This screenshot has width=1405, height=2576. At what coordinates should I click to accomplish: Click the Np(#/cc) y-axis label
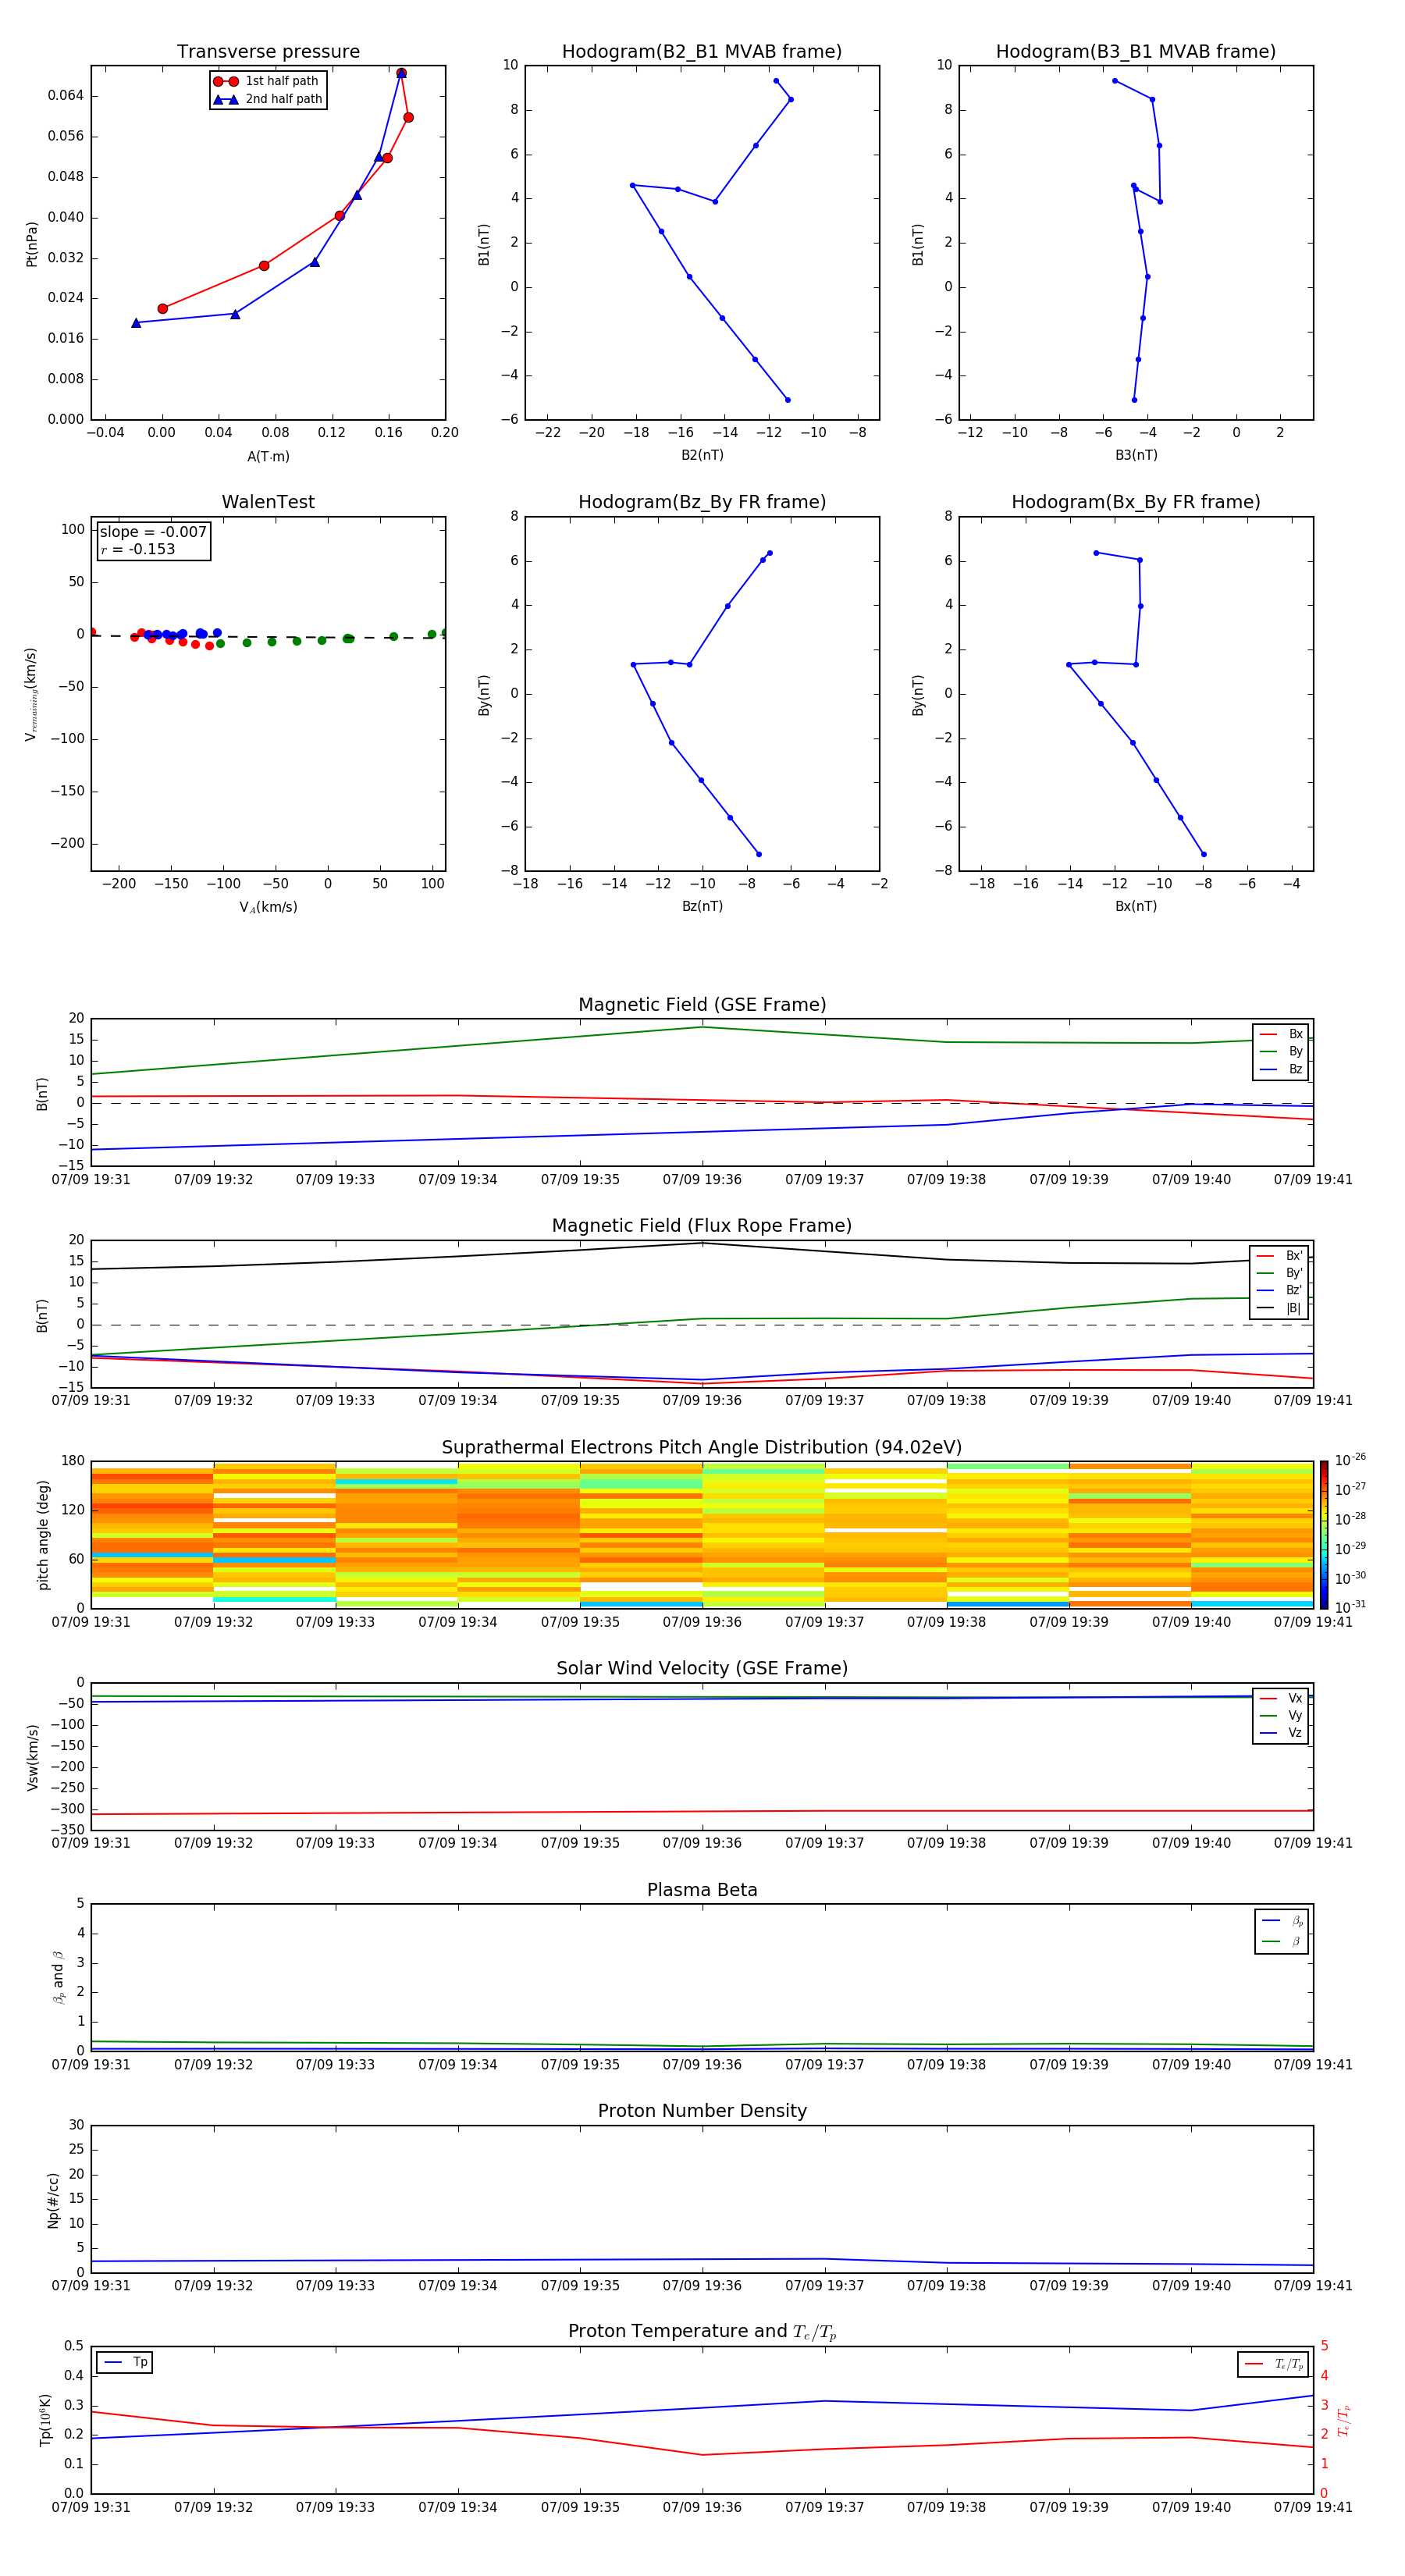[x=53, y=2199]
